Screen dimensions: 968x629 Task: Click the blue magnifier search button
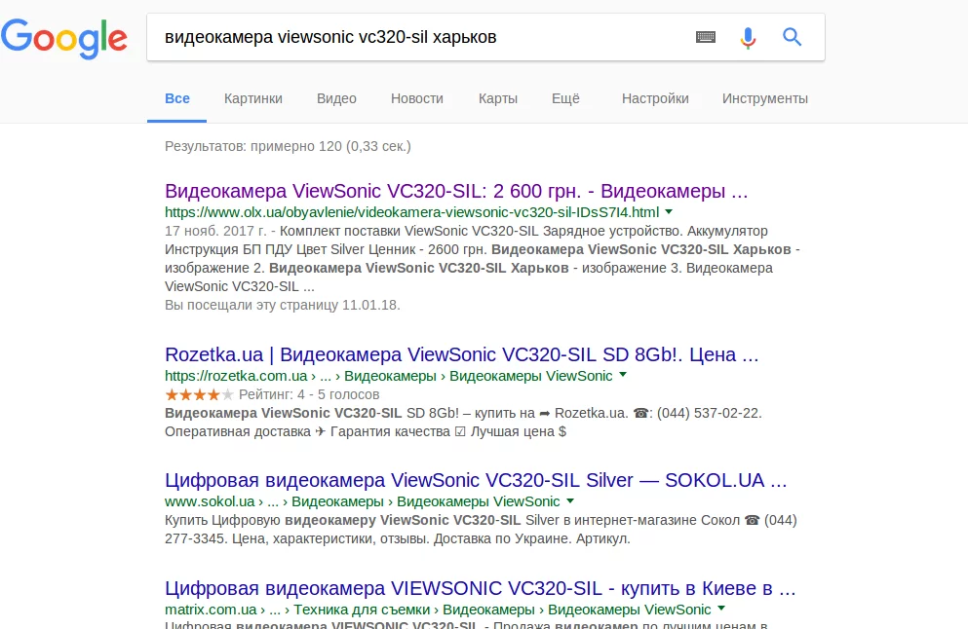tap(793, 37)
